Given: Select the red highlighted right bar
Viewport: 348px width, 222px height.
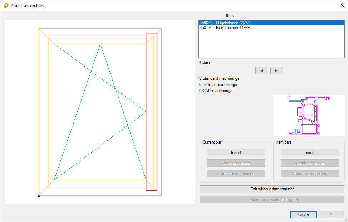Looking at the screenshot, I should (151, 112).
